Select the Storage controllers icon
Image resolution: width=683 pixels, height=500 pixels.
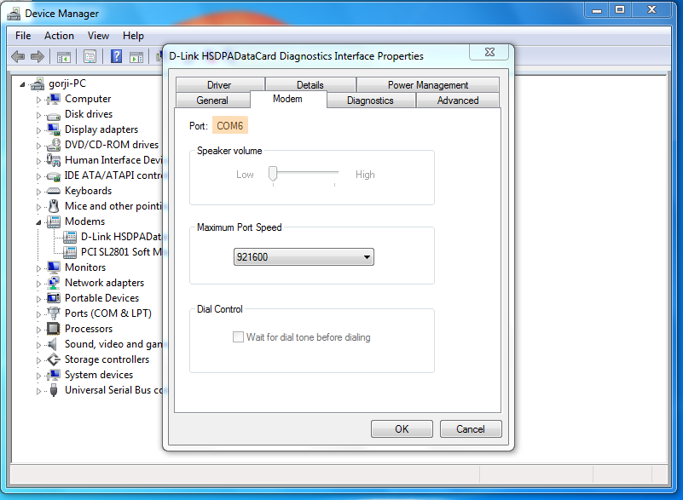[x=54, y=359]
